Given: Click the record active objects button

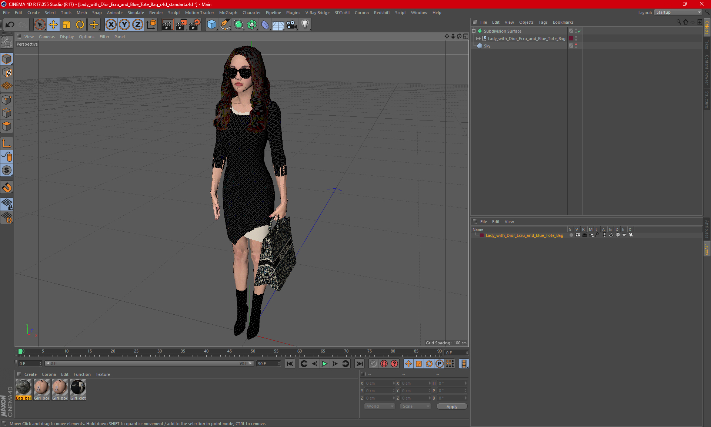Looking at the screenshot, I should pos(373,364).
